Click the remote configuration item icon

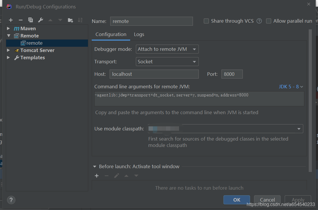pyautogui.click(x=23, y=43)
